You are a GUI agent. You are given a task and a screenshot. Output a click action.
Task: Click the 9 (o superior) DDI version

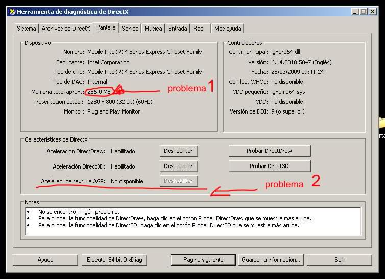(x=288, y=111)
